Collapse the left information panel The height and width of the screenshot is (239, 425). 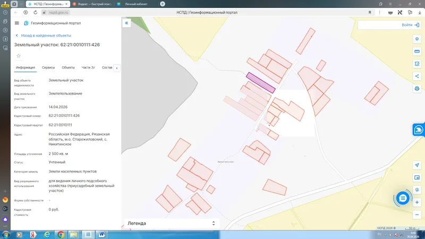pyautogui.click(x=126, y=23)
